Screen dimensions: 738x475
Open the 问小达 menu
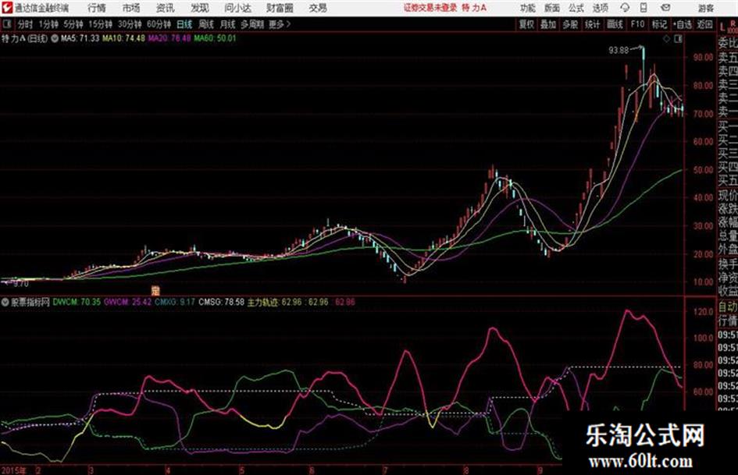coord(237,8)
